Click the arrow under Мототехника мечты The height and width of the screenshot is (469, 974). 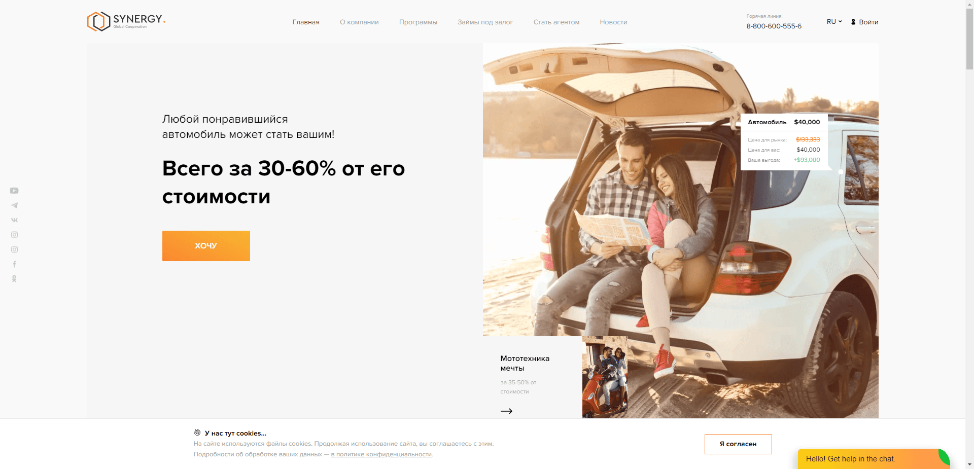pyautogui.click(x=506, y=411)
